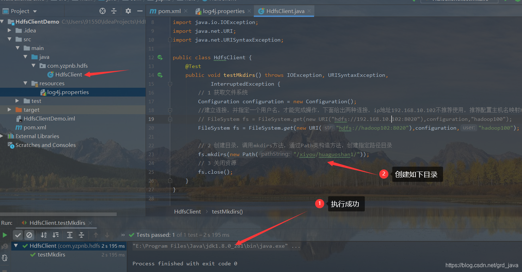Click the fold marker beside imports line 10
This screenshot has height=272, width=522.
tap(170, 40)
